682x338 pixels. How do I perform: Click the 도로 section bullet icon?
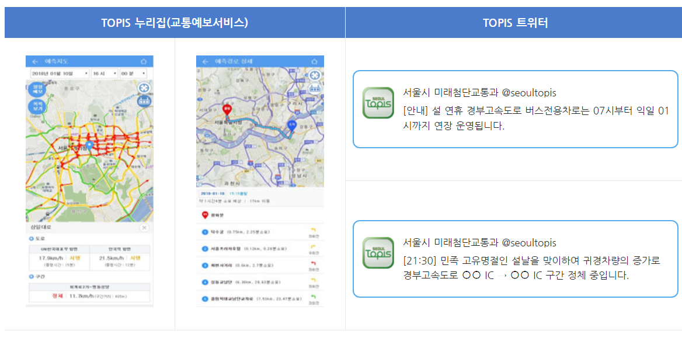tap(31, 238)
